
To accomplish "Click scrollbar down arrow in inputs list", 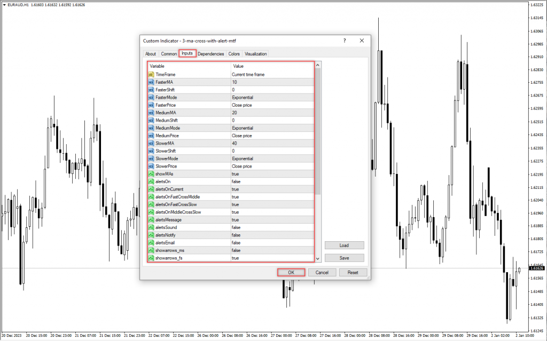I will (318, 258).
